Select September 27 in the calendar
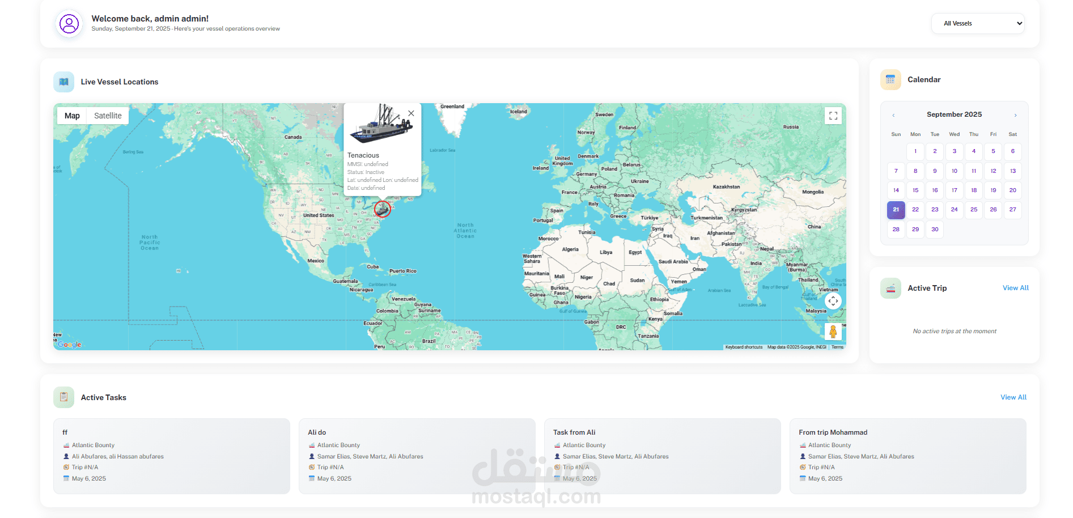 pos(1013,210)
